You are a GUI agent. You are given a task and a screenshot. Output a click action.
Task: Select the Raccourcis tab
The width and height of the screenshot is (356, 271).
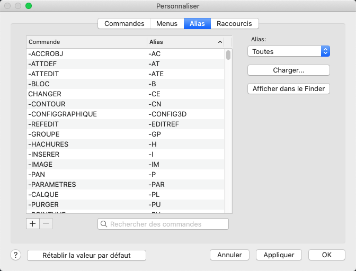235,24
